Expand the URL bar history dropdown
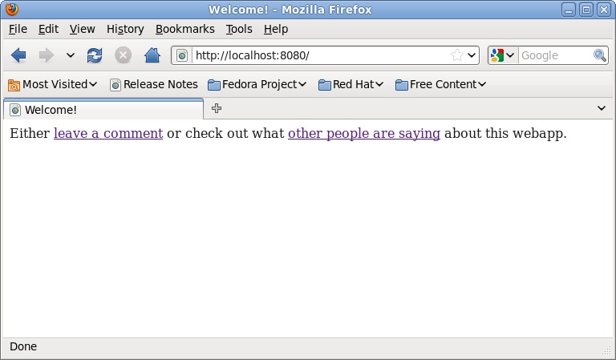Image resolution: width=616 pixels, height=360 pixels. coord(472,55)
